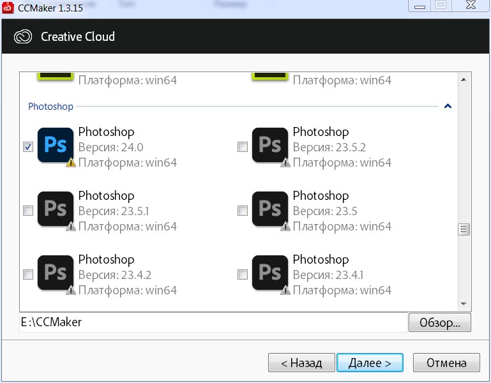Click the Photoshop group header label

(x=50, y=107)
